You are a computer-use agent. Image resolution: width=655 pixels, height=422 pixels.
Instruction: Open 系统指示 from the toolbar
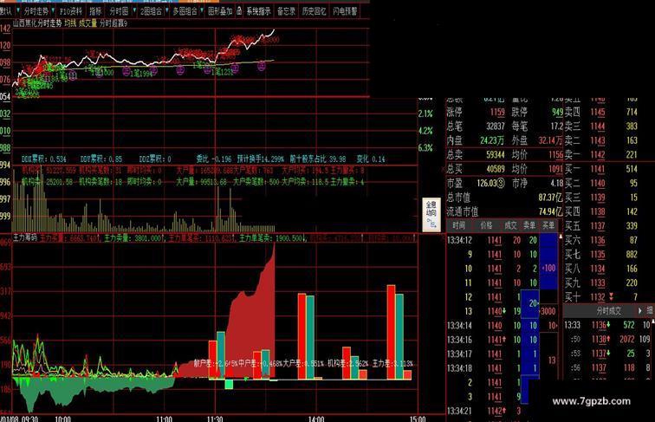tap(258, 11)
